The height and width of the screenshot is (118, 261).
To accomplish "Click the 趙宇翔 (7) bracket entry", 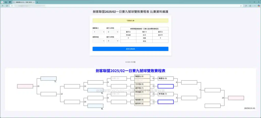I will click(142, 88).
